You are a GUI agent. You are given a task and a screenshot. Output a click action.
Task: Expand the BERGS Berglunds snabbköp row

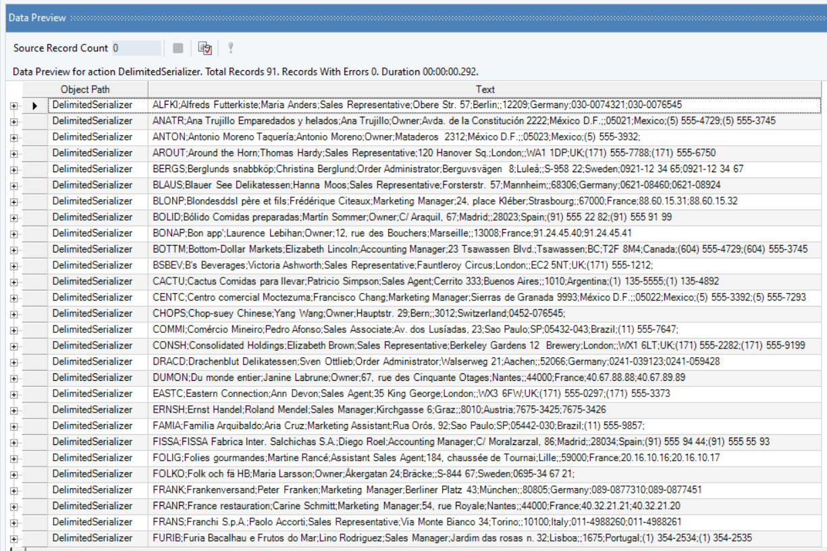tap(14, 169)
